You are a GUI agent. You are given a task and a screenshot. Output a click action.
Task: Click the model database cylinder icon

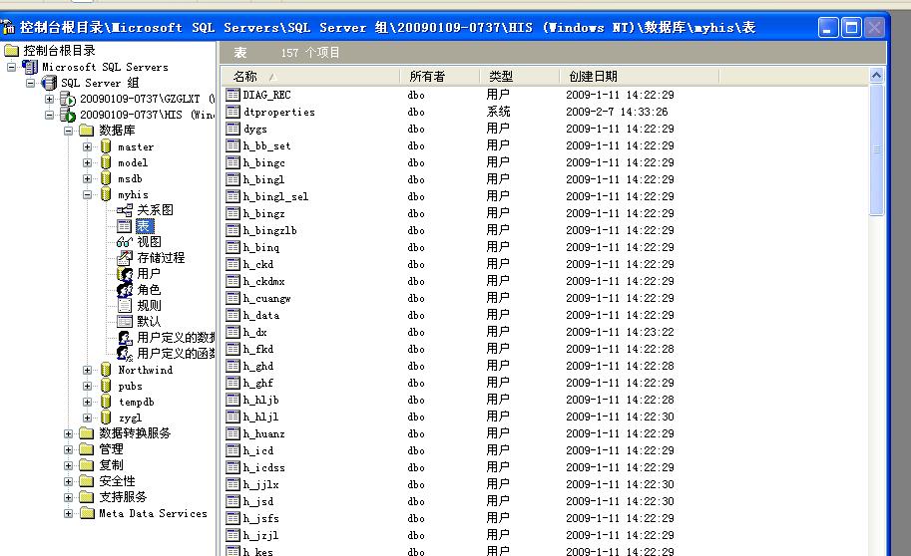coord(106,162)
